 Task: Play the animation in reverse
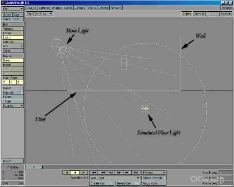67,172
